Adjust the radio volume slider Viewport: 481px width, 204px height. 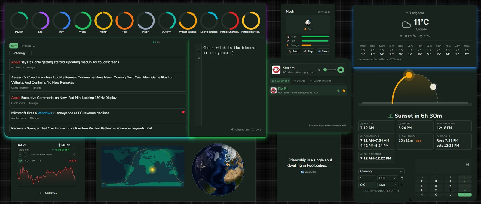tap(329, 70)
